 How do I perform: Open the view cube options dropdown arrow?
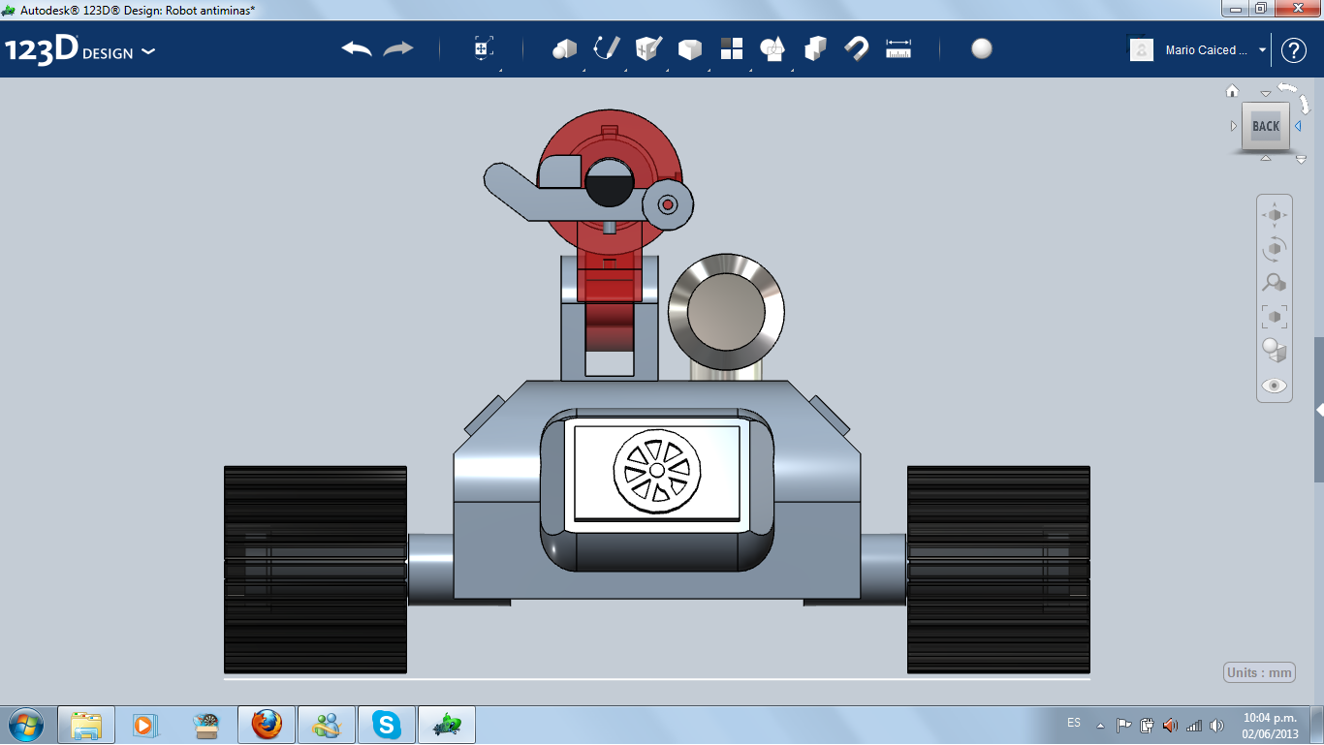1301,160
